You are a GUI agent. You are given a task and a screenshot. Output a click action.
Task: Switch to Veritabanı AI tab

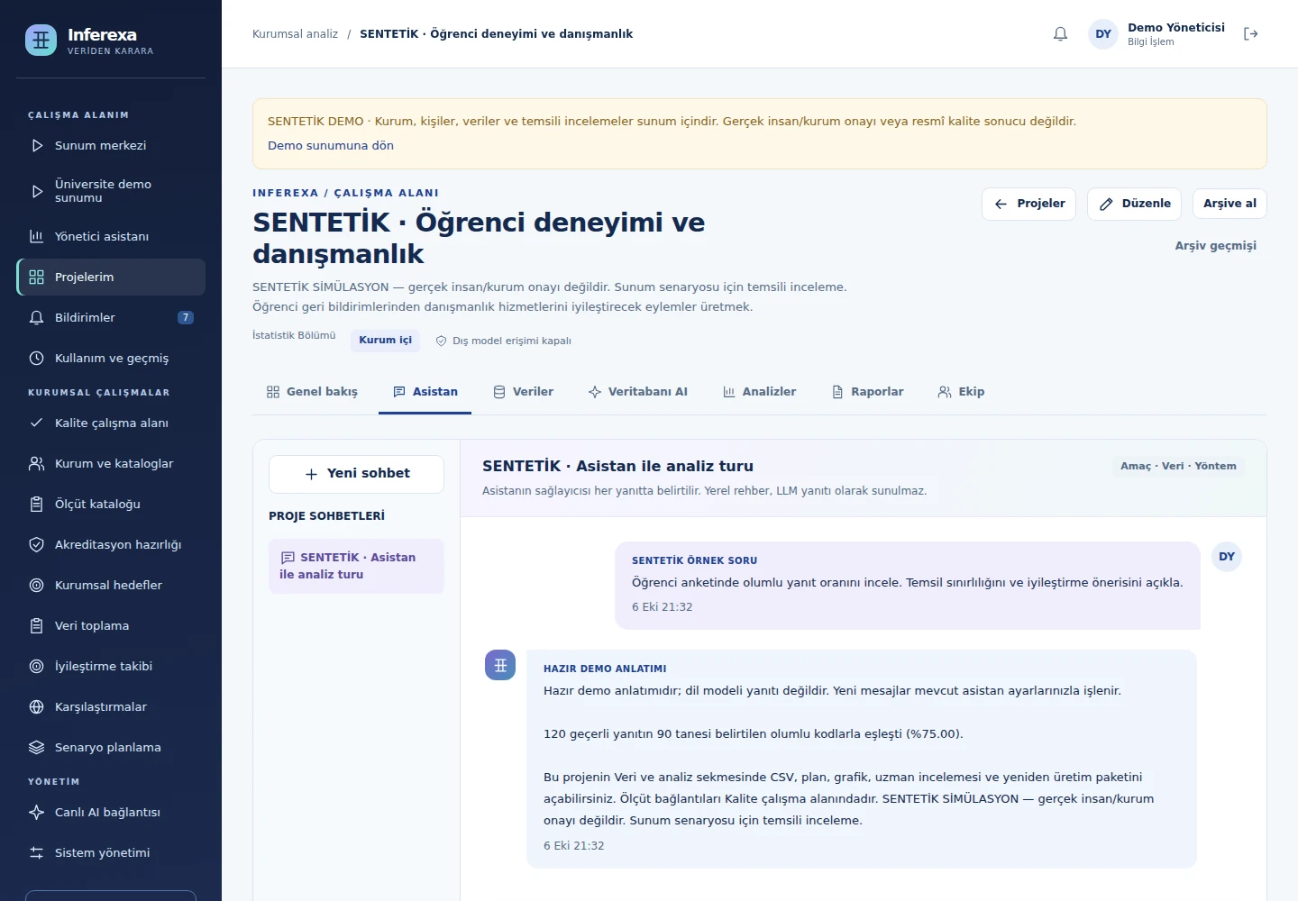click(x=637, y=392)
